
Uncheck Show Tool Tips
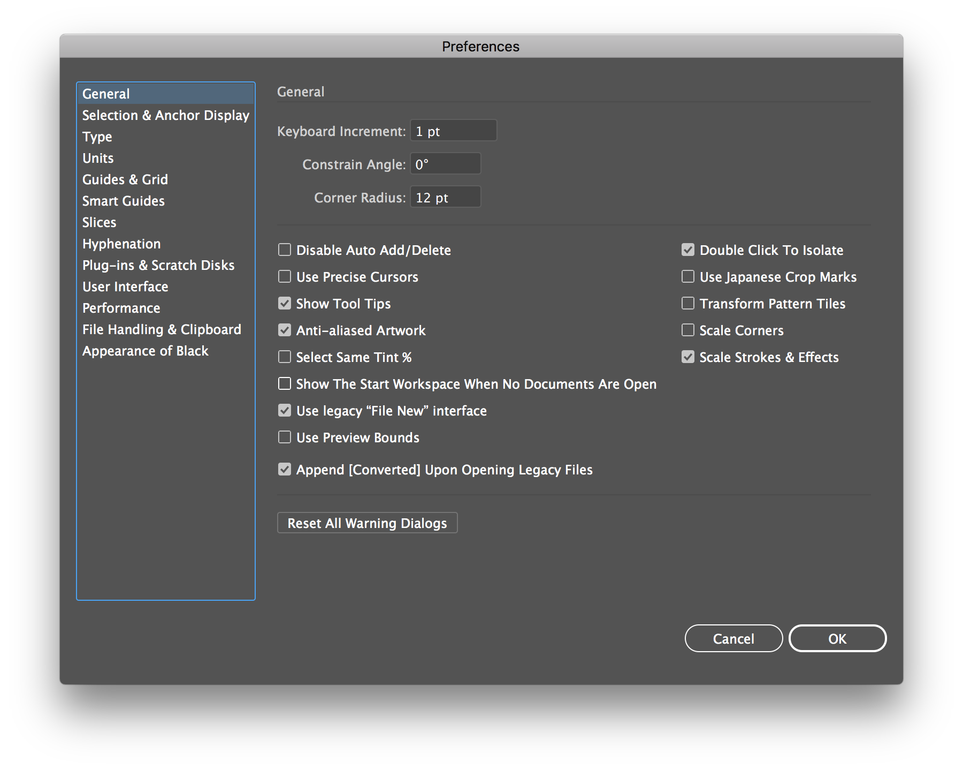pyautogui.click(x=285, y=304)
